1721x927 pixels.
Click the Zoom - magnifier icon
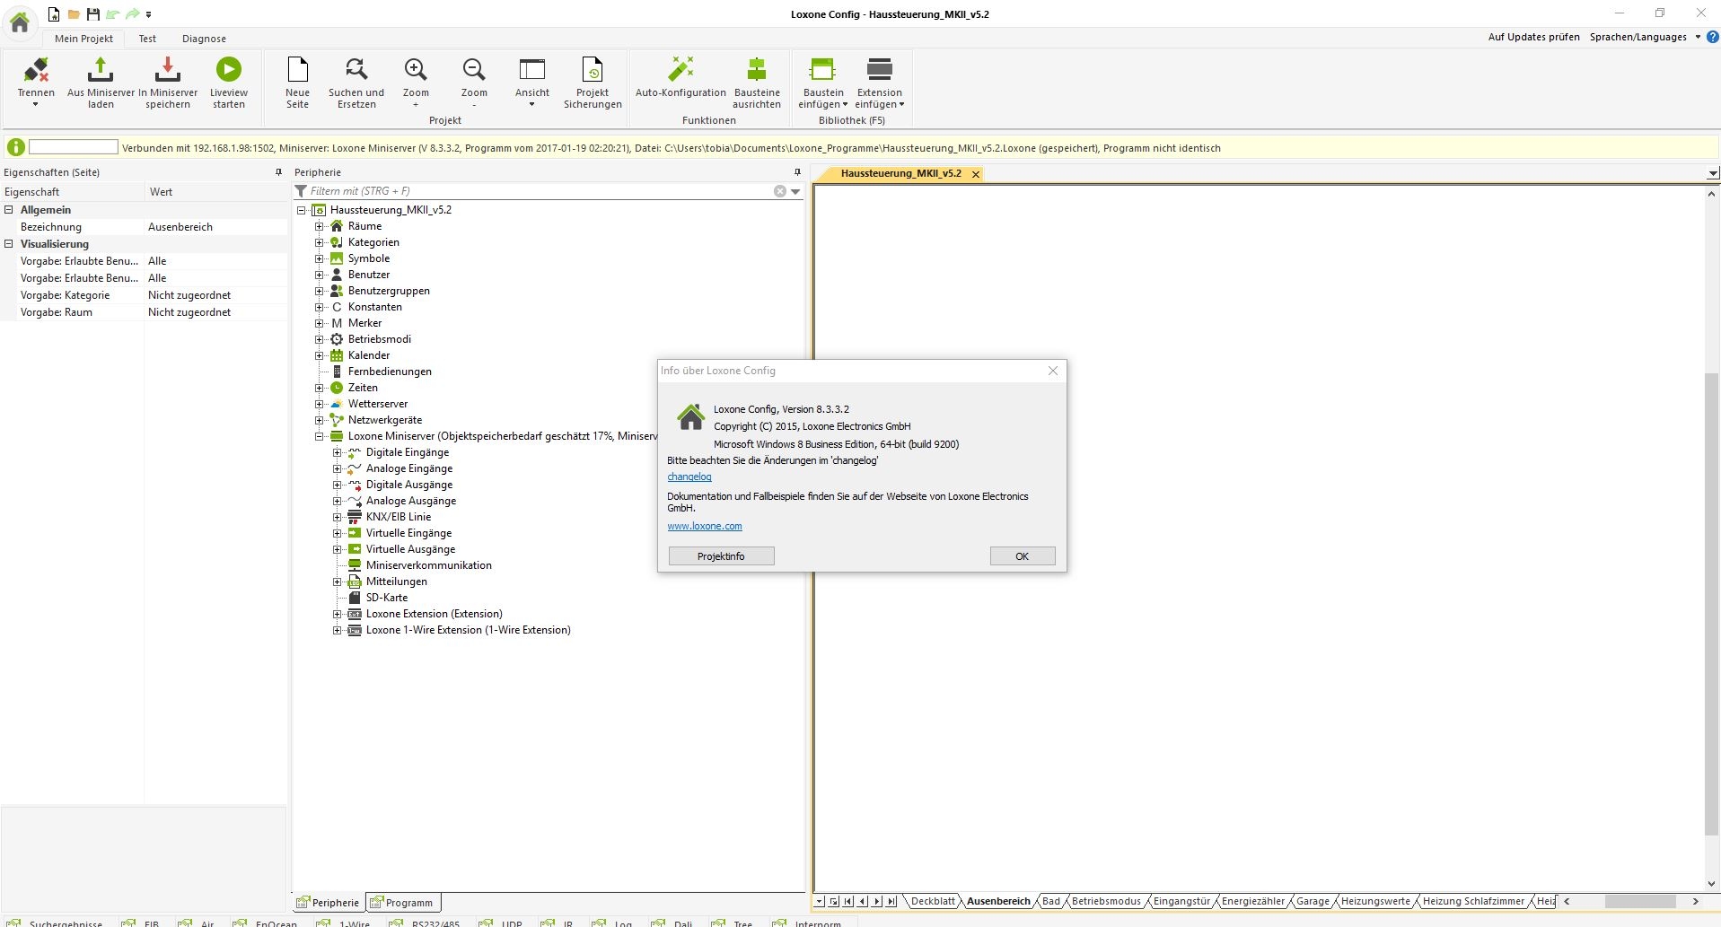(474, 69)
